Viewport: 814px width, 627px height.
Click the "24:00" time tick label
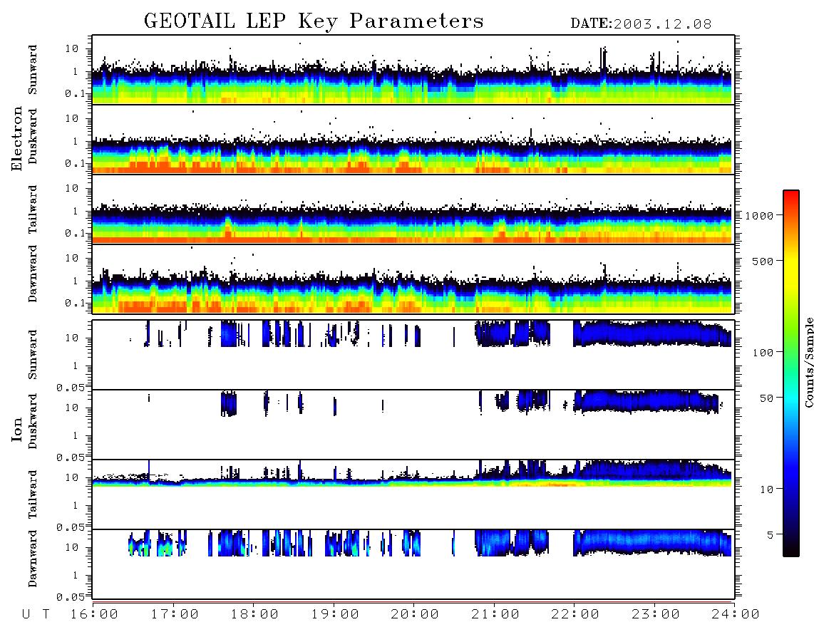[x=736, y=614]
